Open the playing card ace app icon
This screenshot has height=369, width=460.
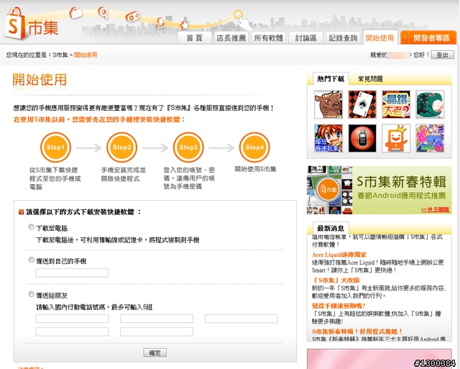coord(362,104)
